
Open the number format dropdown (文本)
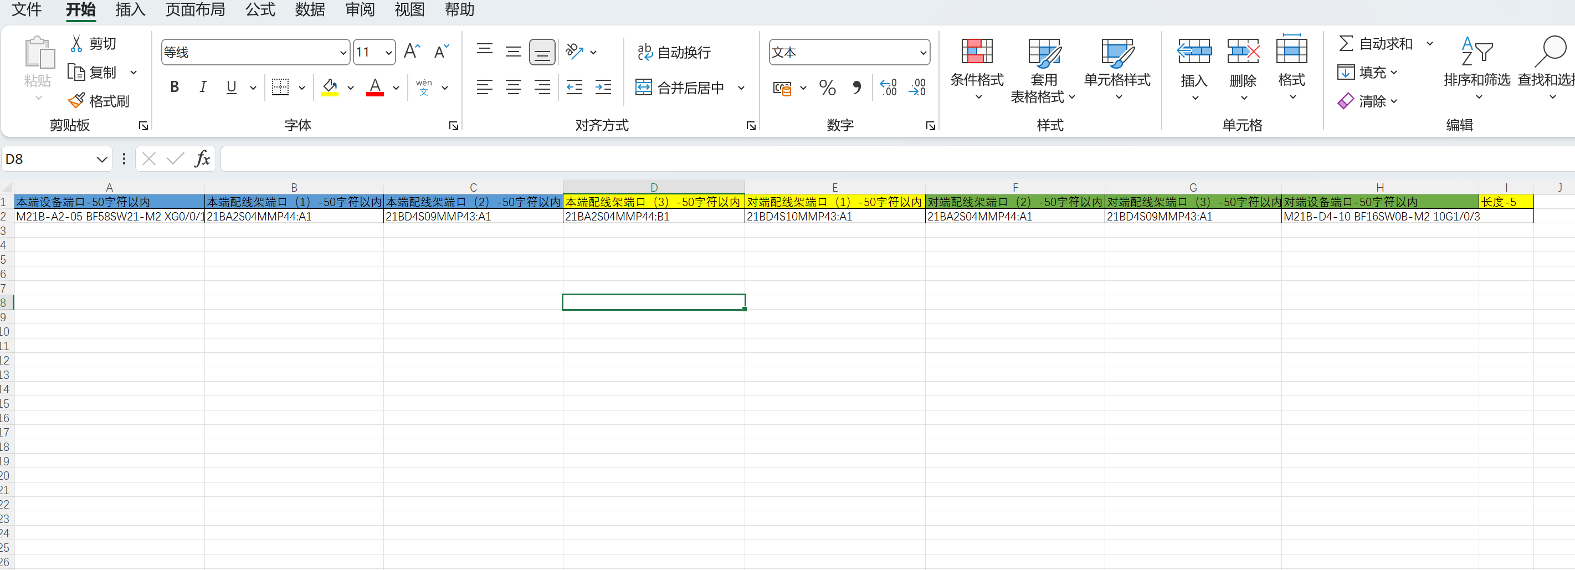tap(922, 53)
